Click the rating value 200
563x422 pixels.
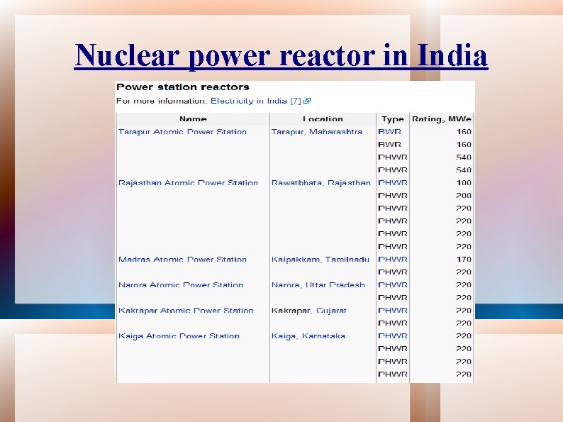point(464,195)
